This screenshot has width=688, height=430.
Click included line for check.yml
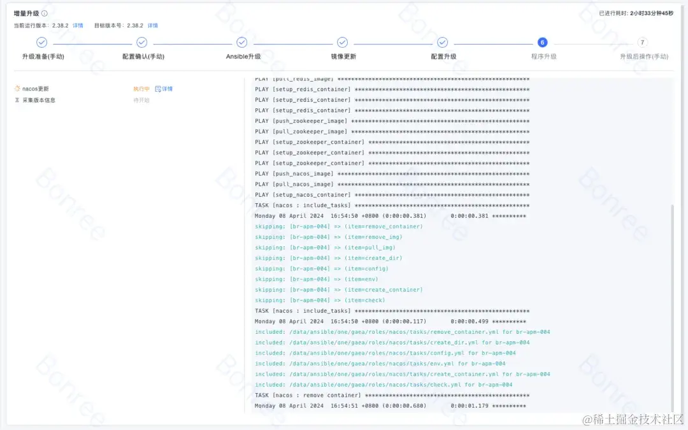pyautogui.click(x=383, y=384)
